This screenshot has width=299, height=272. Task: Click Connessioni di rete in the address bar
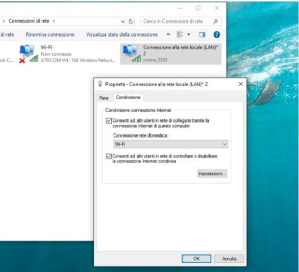click(x=29, y=21)
